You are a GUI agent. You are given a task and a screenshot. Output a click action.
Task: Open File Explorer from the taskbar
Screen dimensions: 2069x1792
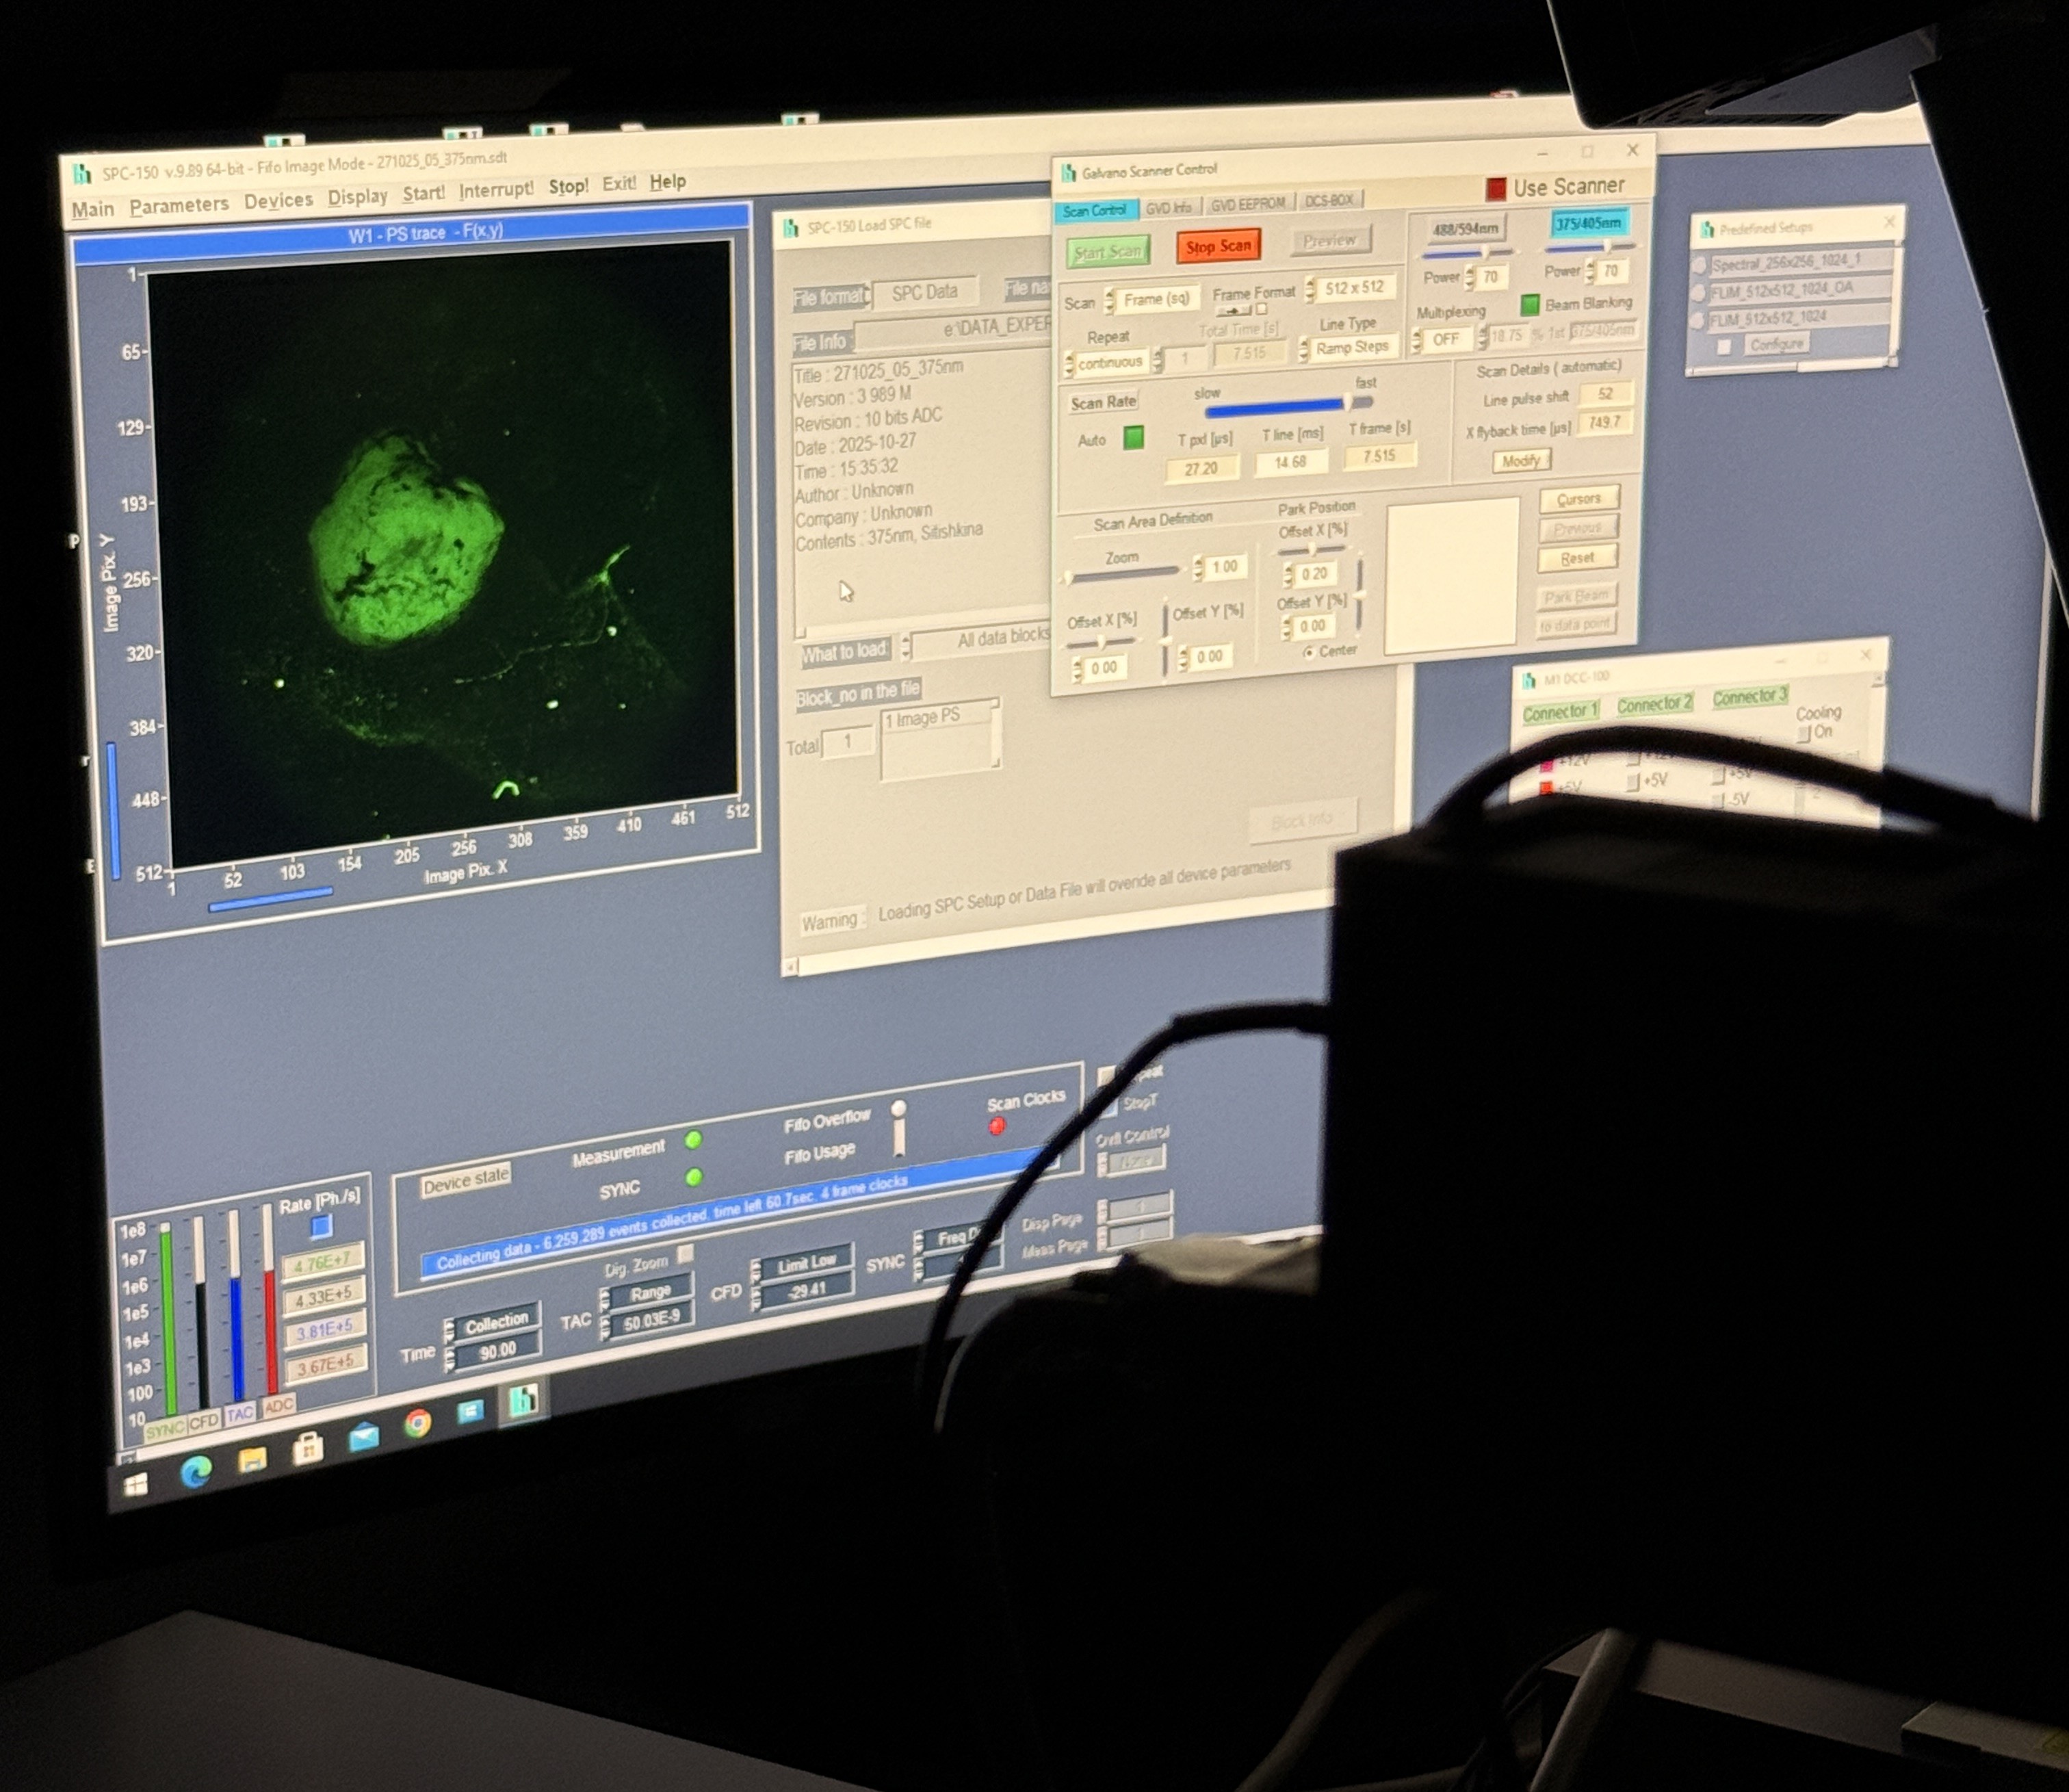click(x=253, y=1460)
